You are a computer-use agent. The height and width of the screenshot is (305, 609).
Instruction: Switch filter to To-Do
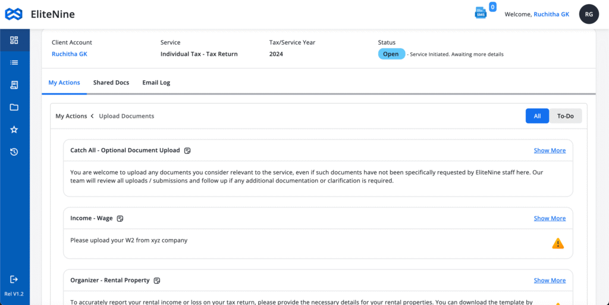click(565, 116)
